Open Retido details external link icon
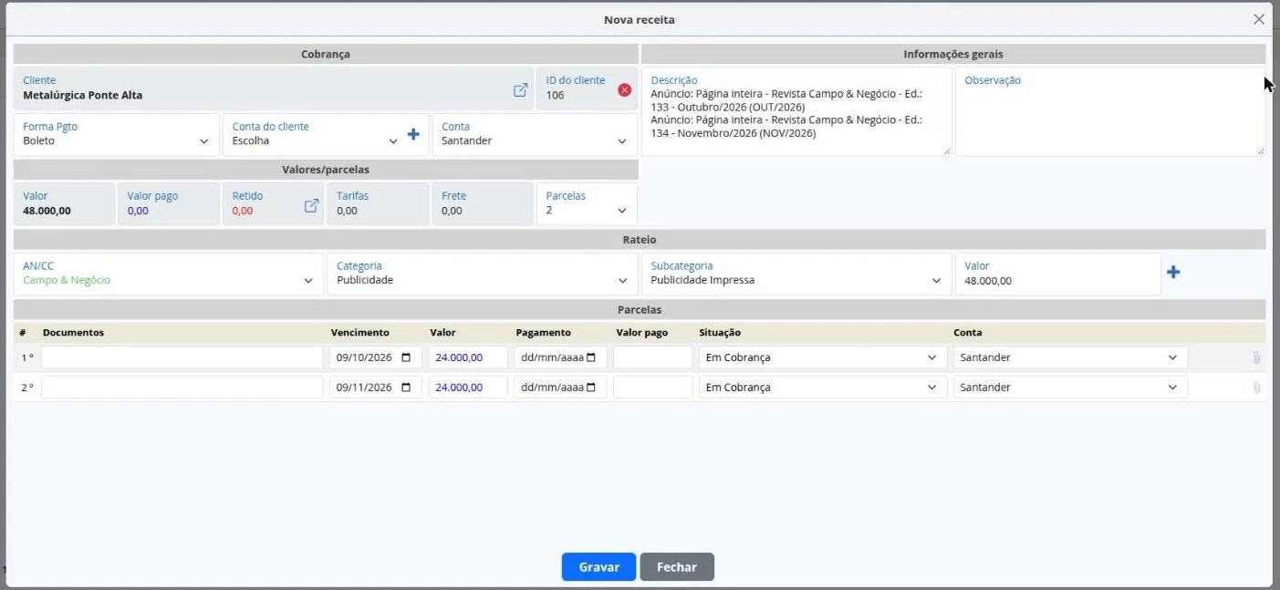This screenshot has height=590, width=1280. pyautogui.click(x=311, y=205)
